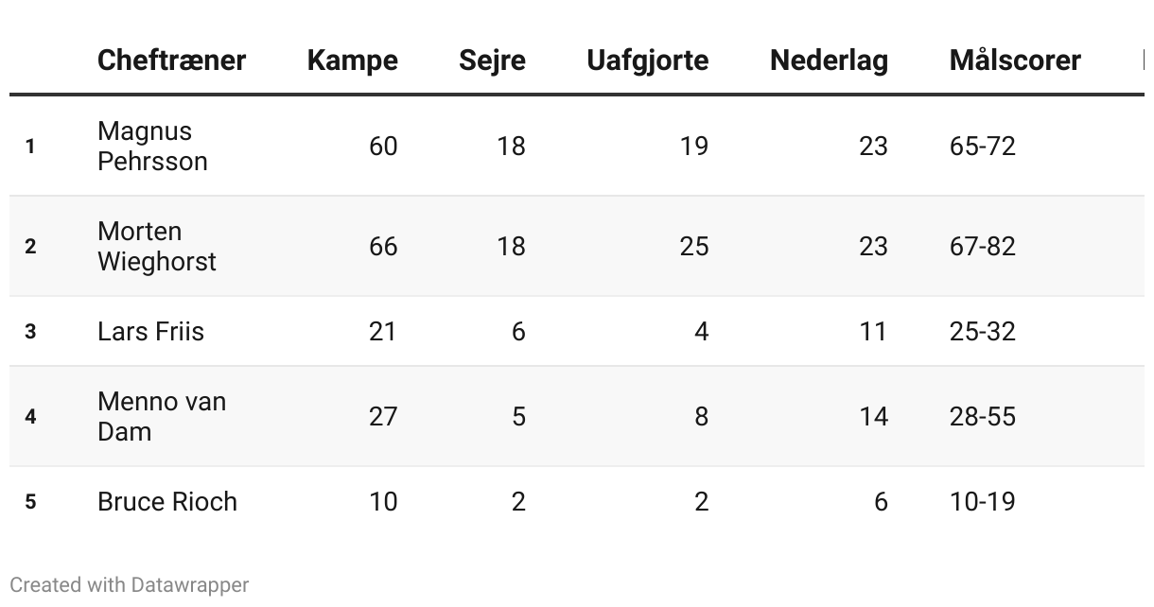Select rank number 3 in first column
Screen dimensions: 1154x607
[x=30, y=331]
